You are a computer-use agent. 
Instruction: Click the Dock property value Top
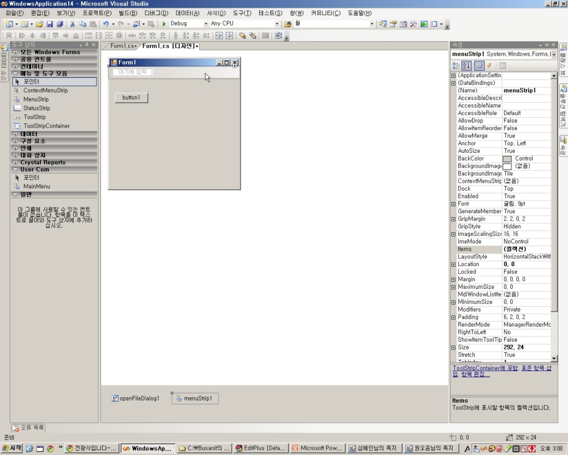526,189
